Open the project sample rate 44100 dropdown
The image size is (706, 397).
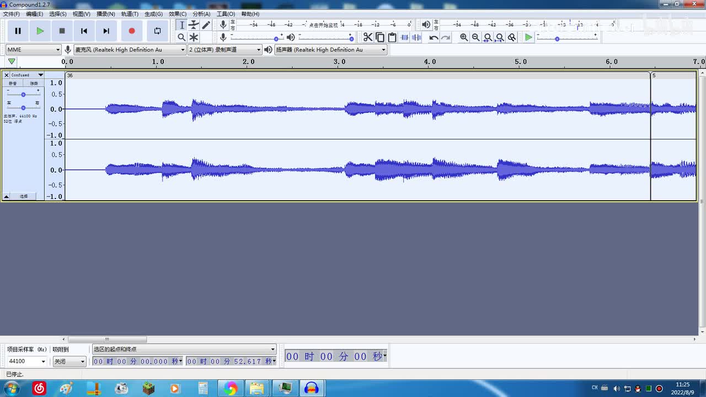[x=26, y=362]
